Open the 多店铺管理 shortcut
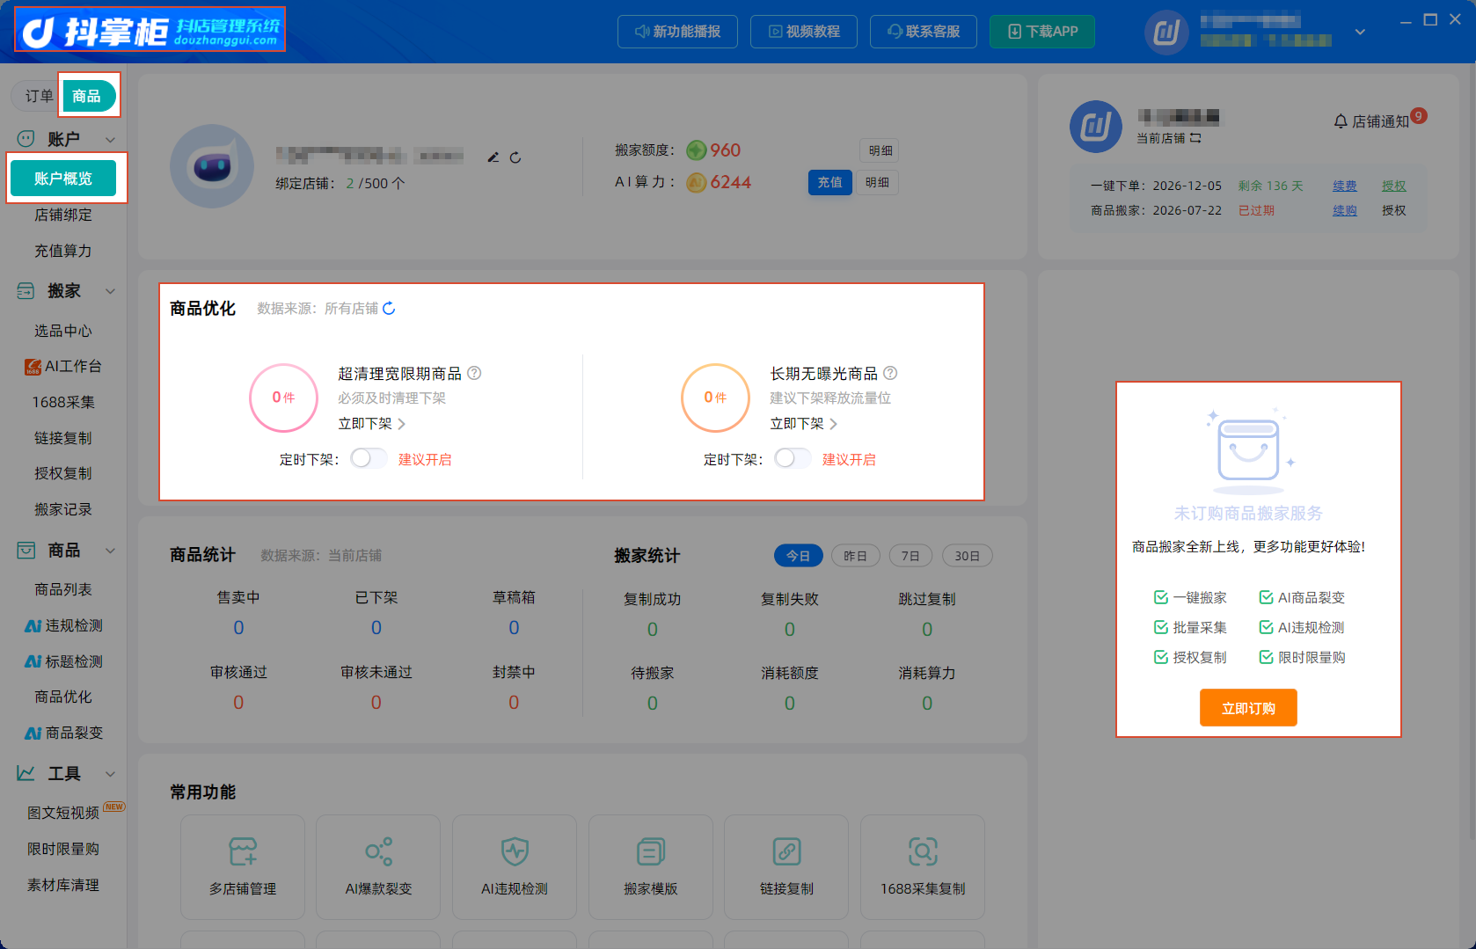 [243, 866]
